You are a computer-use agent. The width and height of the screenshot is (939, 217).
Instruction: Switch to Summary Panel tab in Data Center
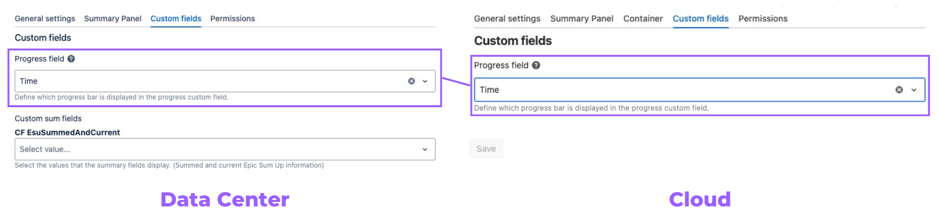[112, 19]
